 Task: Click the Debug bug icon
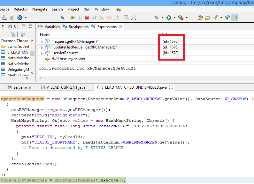157,18
